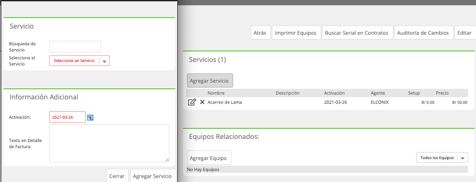Click the Información Adicional heading
The width and height of the screenshot is (476, 182).
tap(44, 97)
